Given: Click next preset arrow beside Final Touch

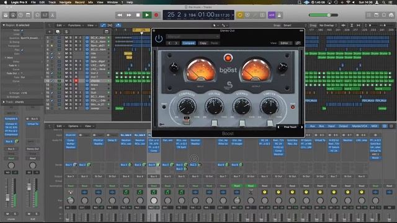Looking at the screenshot, I should [302, 127].
